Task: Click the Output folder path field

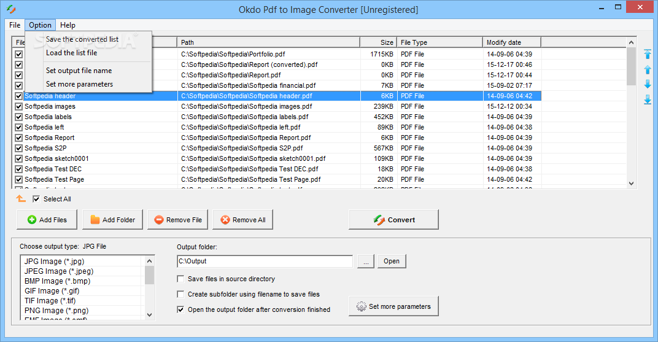Action: tap(265, 261)
